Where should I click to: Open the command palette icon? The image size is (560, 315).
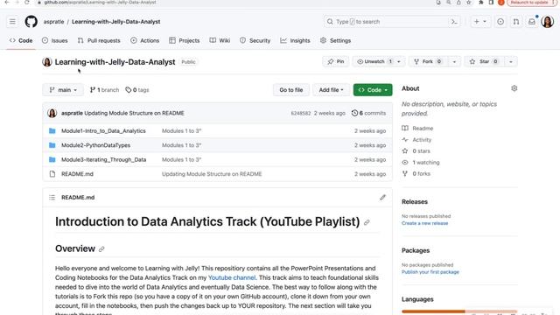[454, 22]
